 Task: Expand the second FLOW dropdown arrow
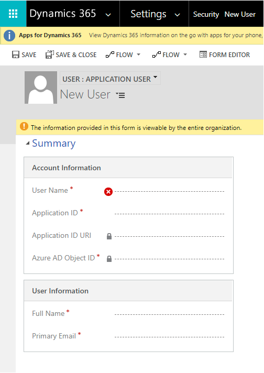point(185,54)
